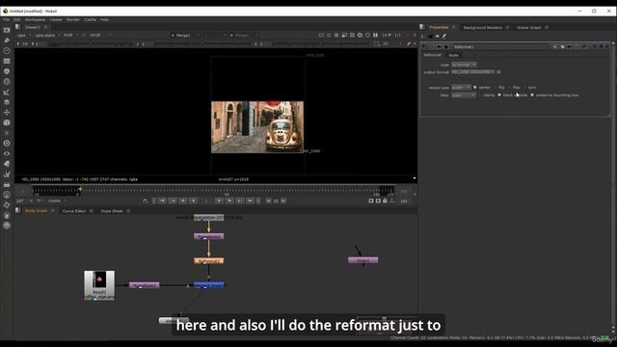The height and width of the screenshot is (347, 617).
Task: Collapse the Reformat1 properties panel arrow
Action: (x=424, y=47)
